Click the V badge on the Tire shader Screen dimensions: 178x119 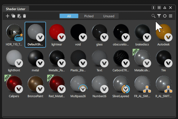[168, 63]
